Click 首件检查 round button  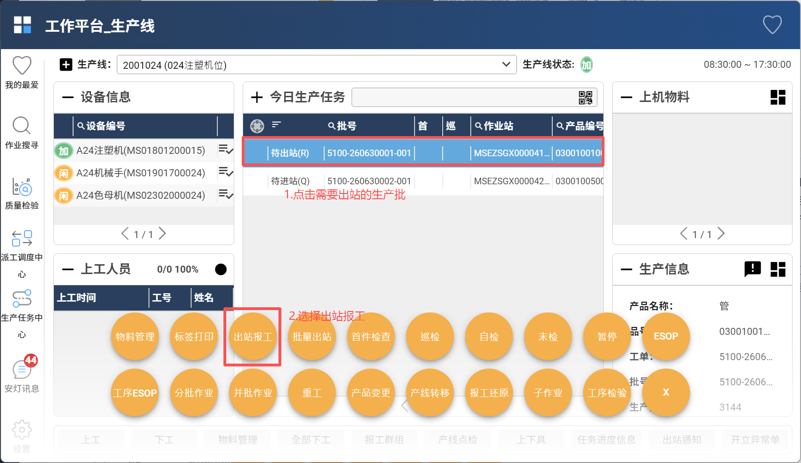click(371, 336)
